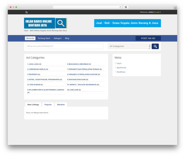The image size is (185, 156).
Task: Open Tentang Kami page
Action: (x=44, y=38)
